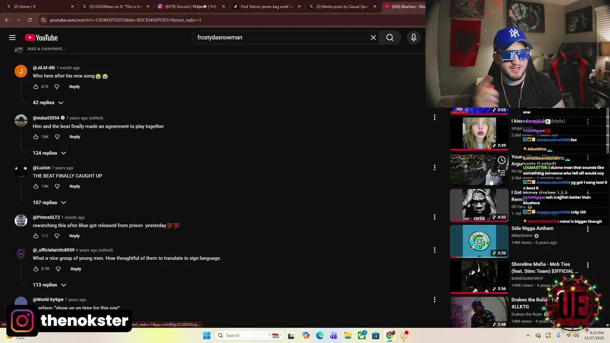
Task: Play the Side Nigga Anthem thumbnail
Action: click(x=479, y=241)
